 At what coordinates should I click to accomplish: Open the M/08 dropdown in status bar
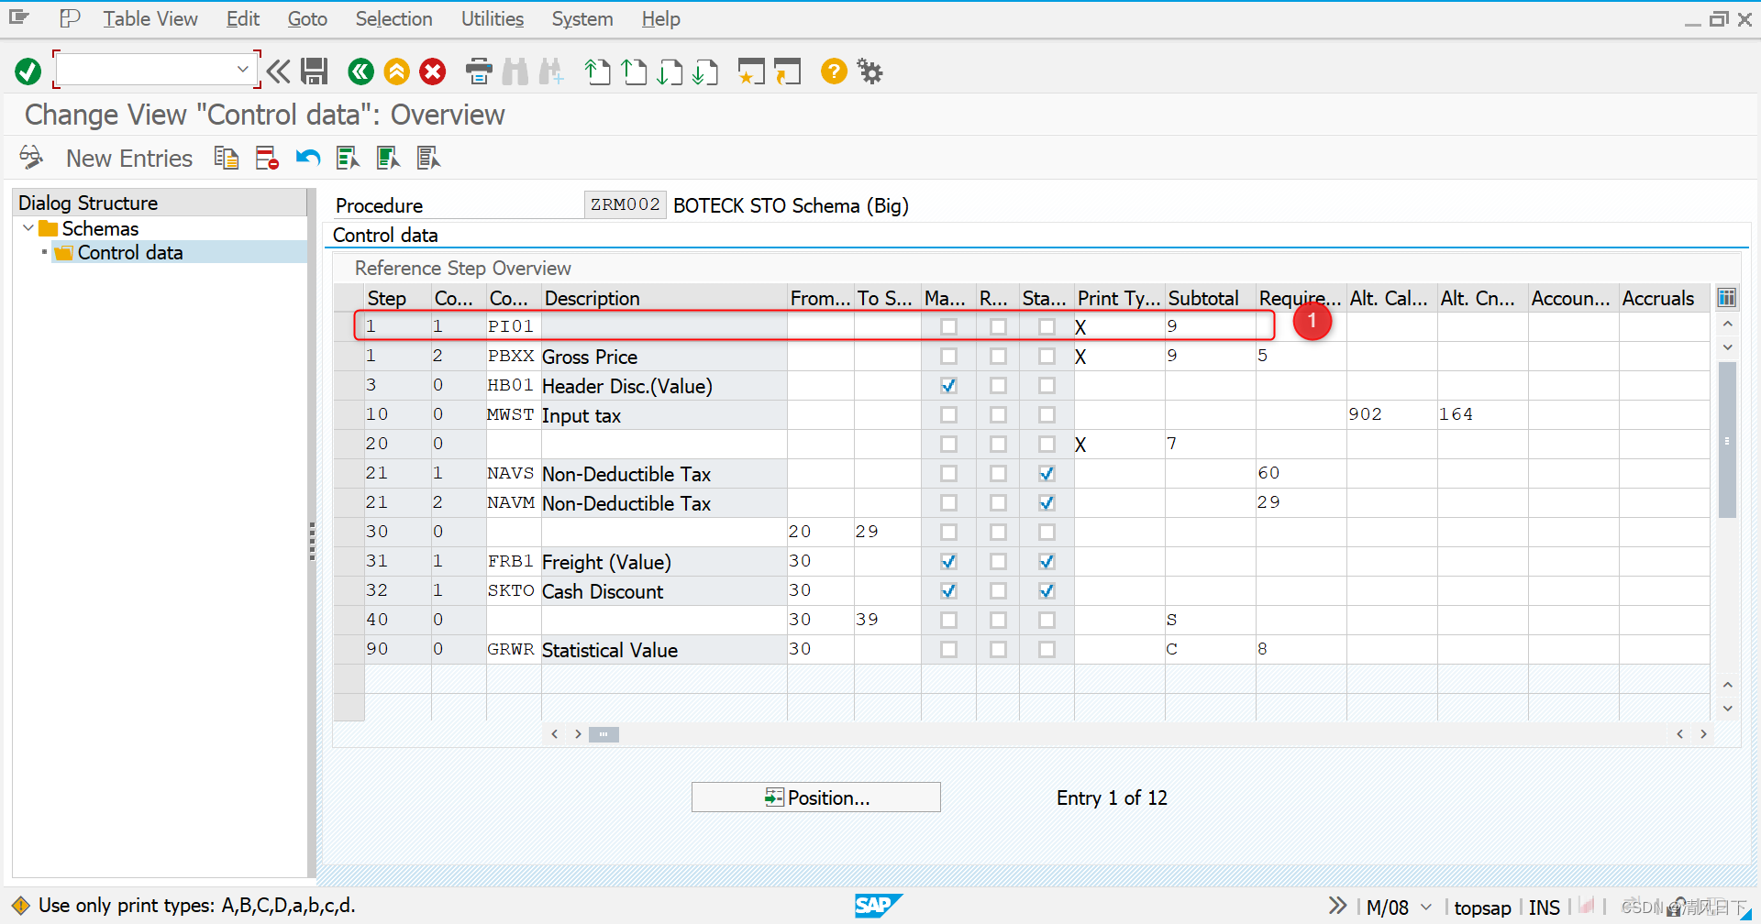tap(1424, 907)
